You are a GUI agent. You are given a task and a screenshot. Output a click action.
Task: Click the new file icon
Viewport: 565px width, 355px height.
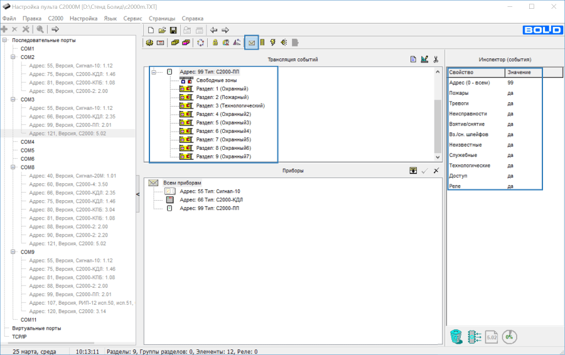[x=151, y=30]
